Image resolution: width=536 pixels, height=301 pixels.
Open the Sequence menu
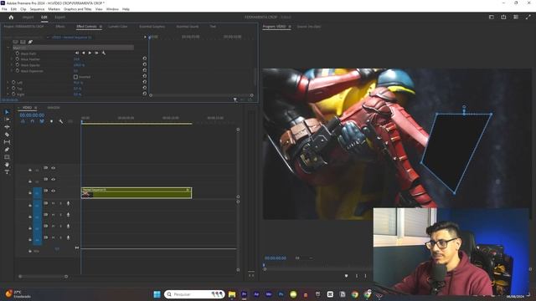[37, 9]
